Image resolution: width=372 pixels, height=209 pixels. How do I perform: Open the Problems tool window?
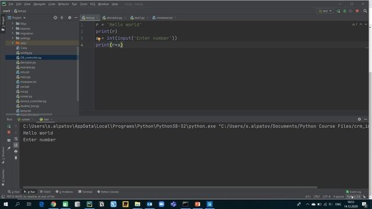point(65,192)
